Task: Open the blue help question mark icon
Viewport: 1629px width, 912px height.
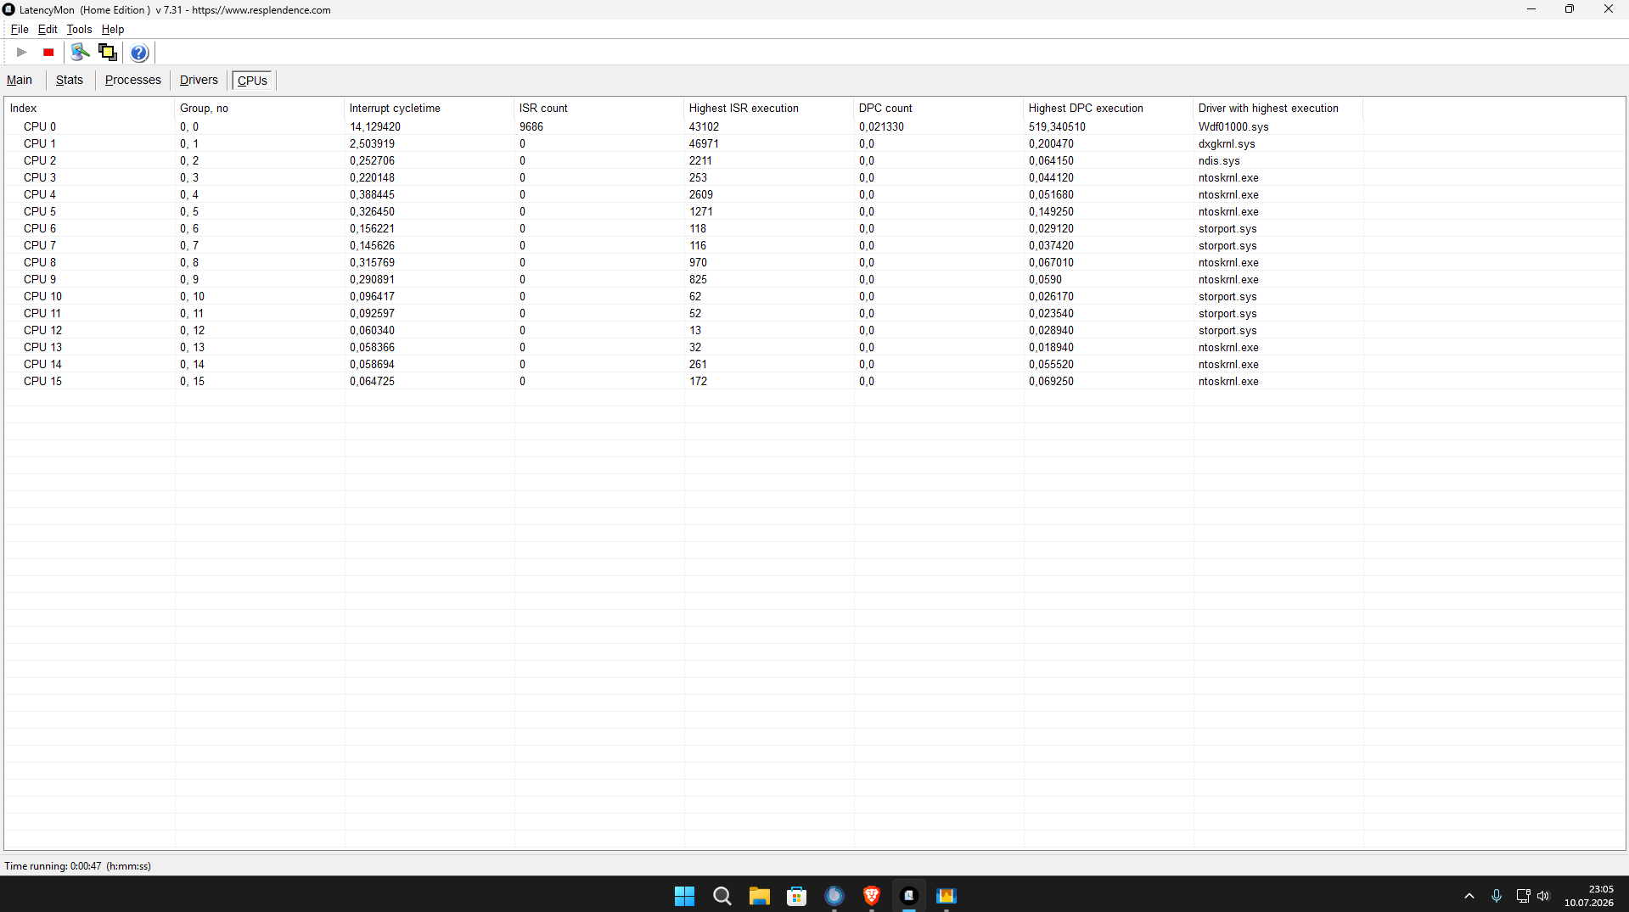Action: (139, 53)
